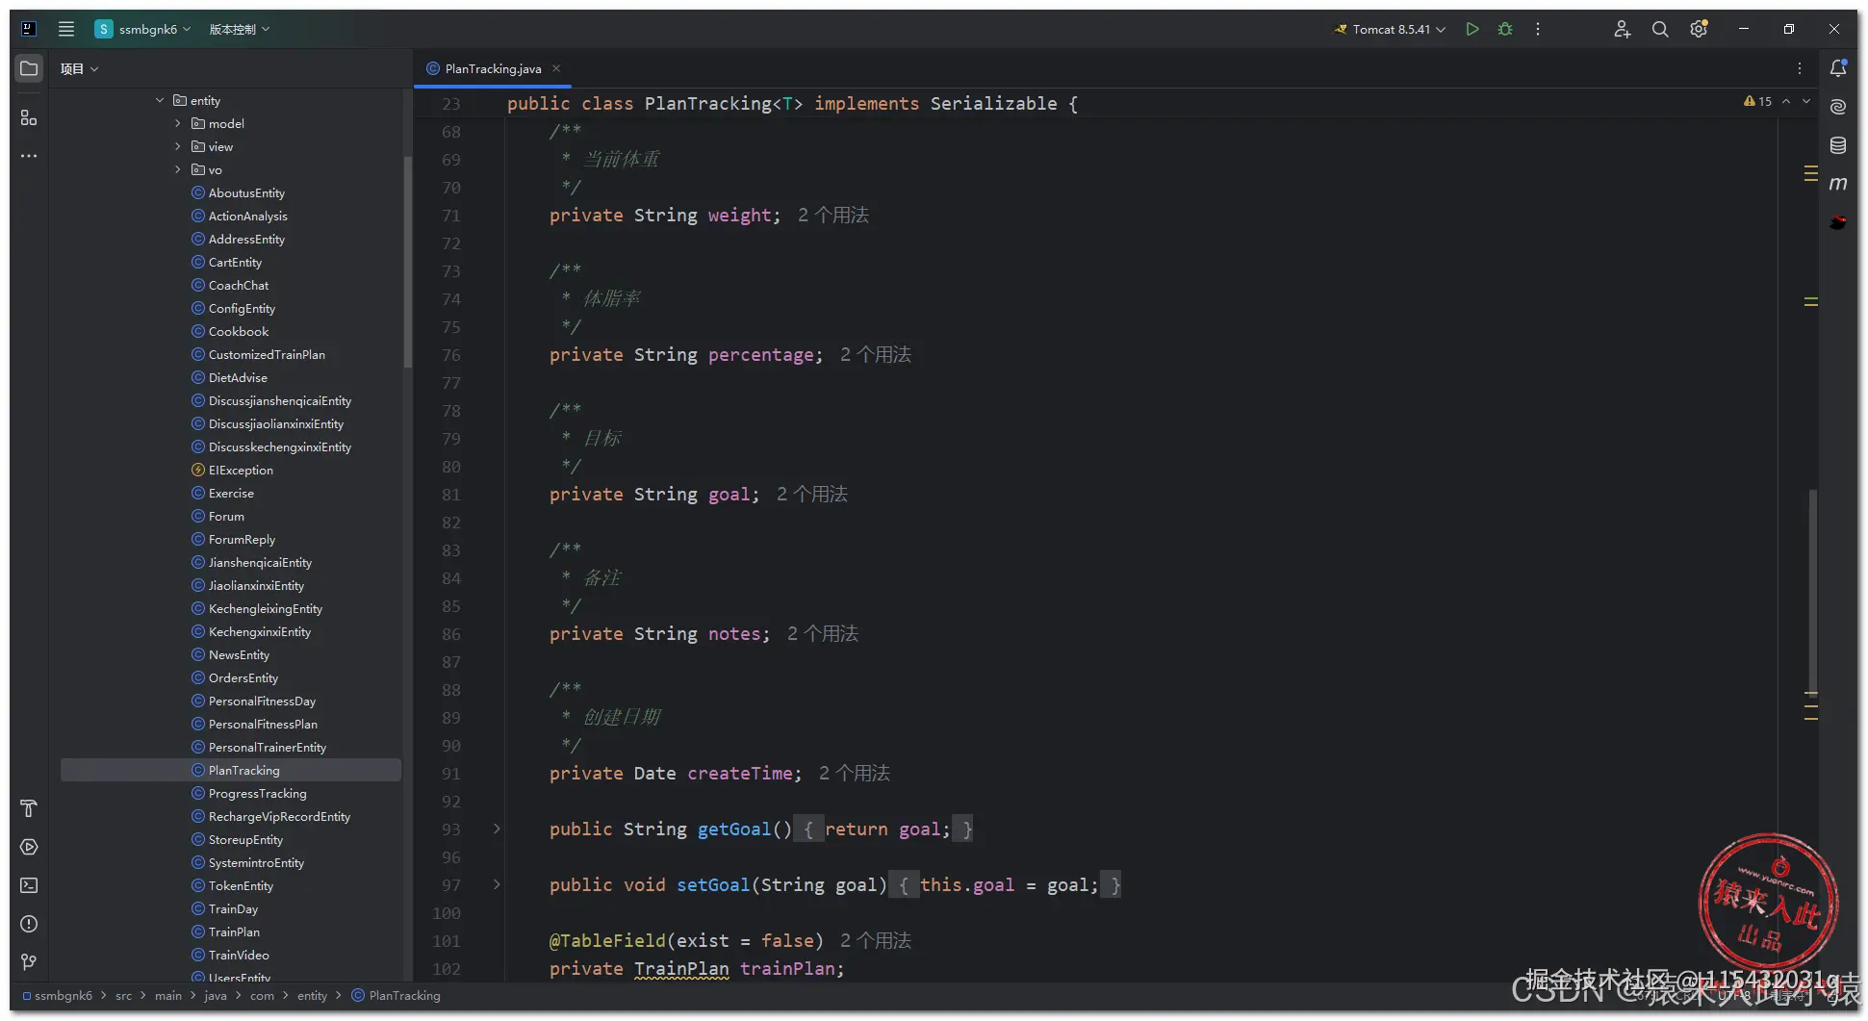Close the PlanTracking.java tab
Image resolution: width=1868 pixels, height=1021 pixels.
click(x=556, y=68)
